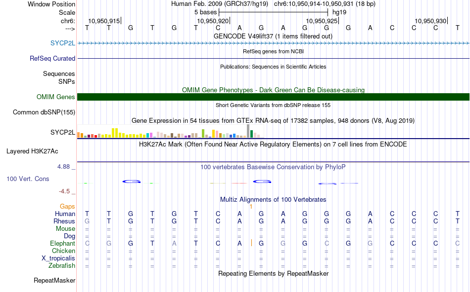Click the Zebrafish alignment row label
Image resolution: width=470 pixels, height=292 pixels.
point(62,265)
